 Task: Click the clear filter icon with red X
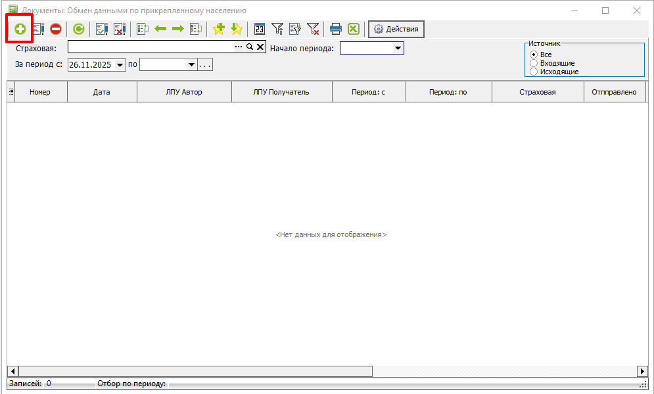tap(313, 29)
